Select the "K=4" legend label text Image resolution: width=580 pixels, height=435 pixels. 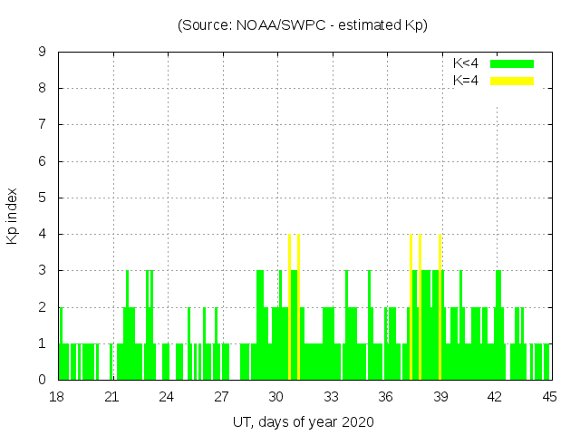click(x=466, y=81)
